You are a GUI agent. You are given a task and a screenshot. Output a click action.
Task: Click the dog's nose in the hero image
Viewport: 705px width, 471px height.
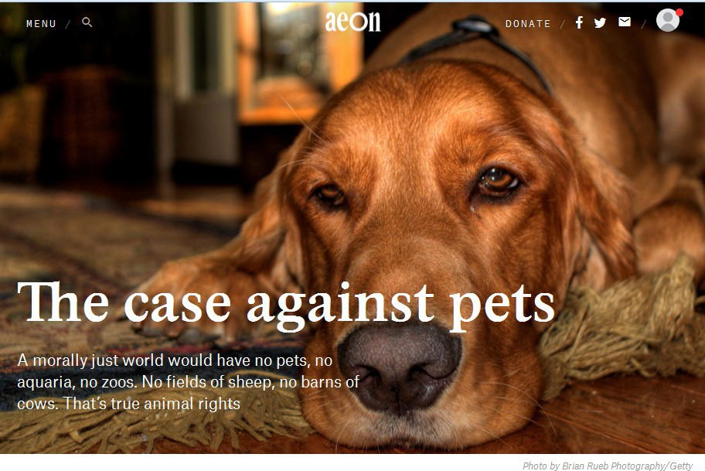coord(399,367)
